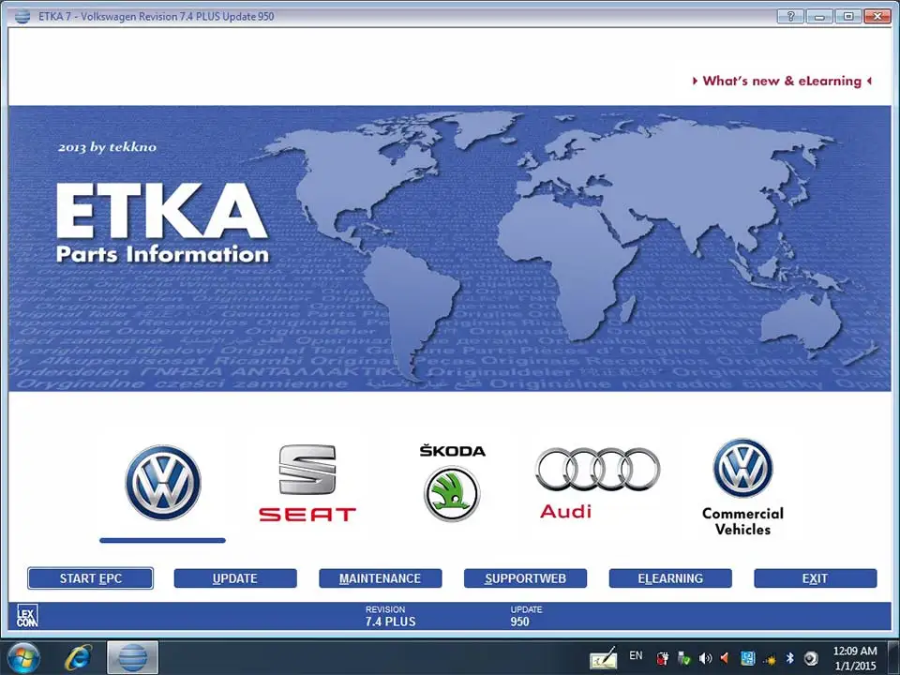
Task: Click the Bluetooth tray icon
Action: (x=789, y=658)
